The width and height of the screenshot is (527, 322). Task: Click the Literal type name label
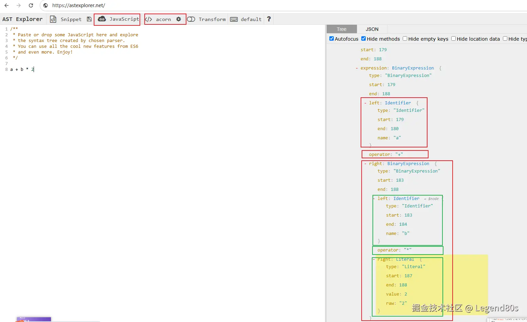coord(405,259)
